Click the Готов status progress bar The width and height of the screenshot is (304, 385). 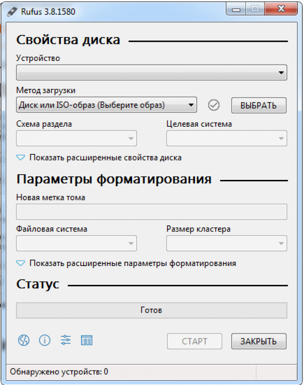(151, 310)
